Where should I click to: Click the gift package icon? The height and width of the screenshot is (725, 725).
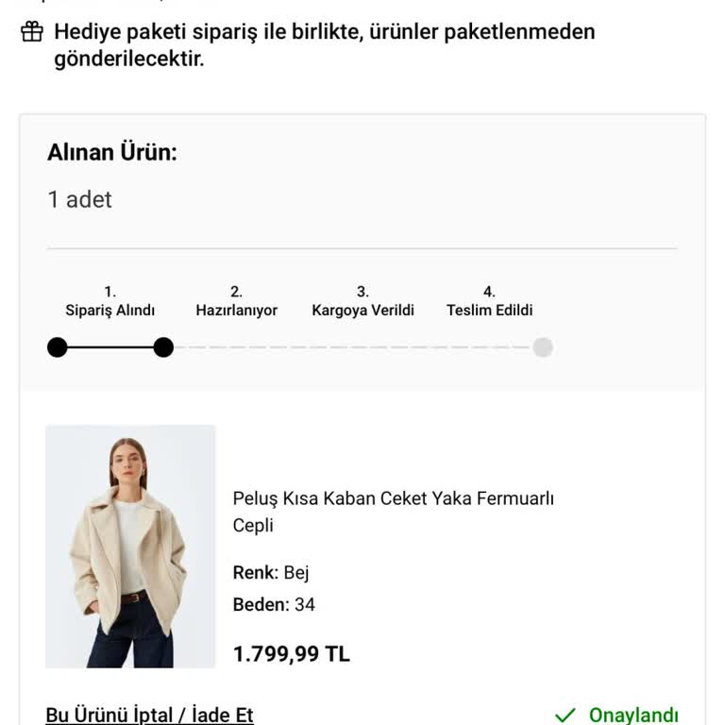tap(32, 32)
